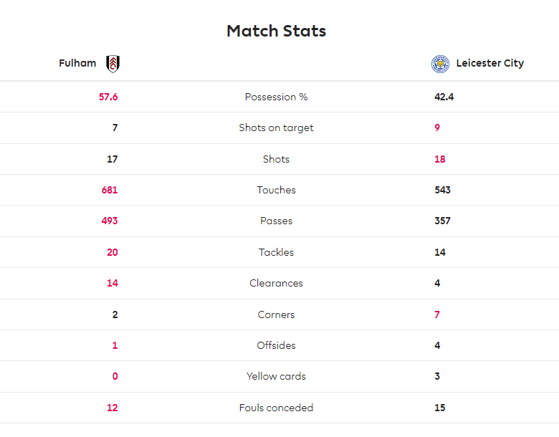Select the Possession % row label
The image size is (559, 437).
(277, 97)
